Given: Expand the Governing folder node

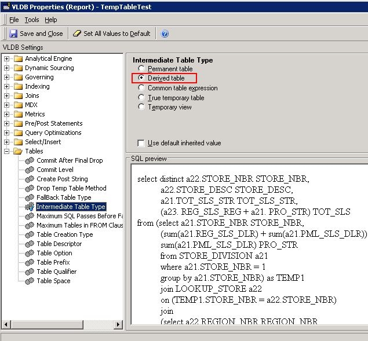Looking at the screenshot, I should click(x=7, y=77).
